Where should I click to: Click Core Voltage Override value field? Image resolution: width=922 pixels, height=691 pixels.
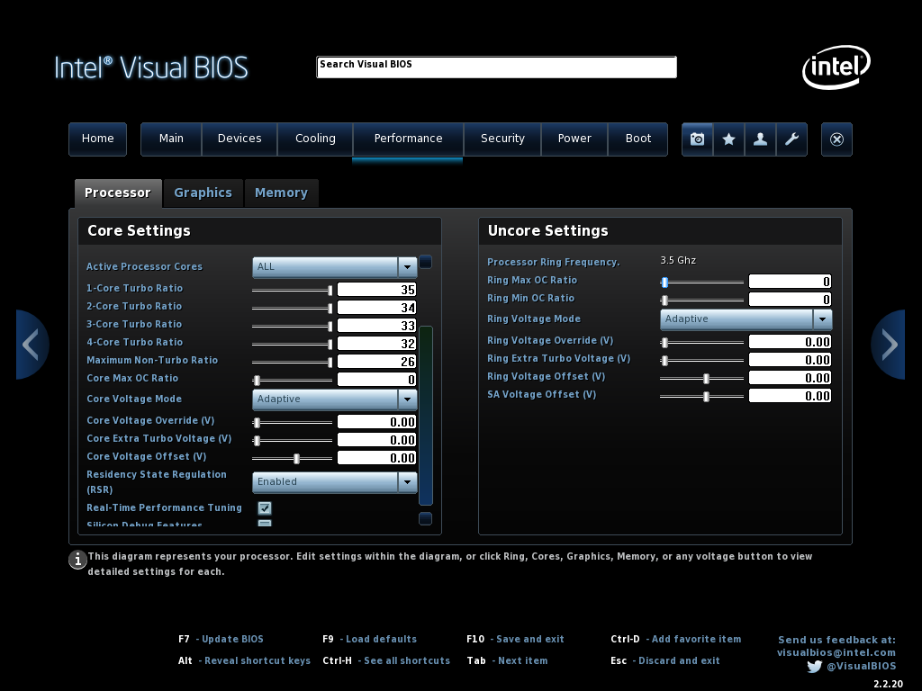377,422
